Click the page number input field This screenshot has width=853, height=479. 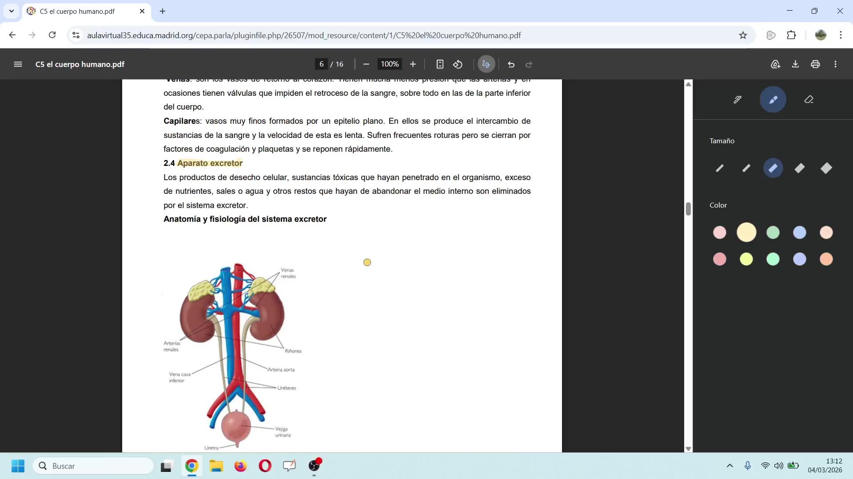321,64
